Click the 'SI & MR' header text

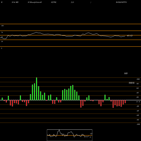point(15,2)
